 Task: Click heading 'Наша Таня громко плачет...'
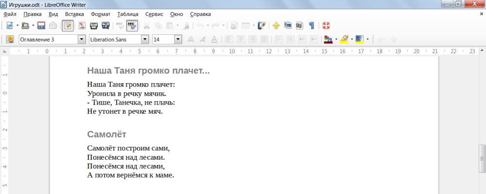148,71
